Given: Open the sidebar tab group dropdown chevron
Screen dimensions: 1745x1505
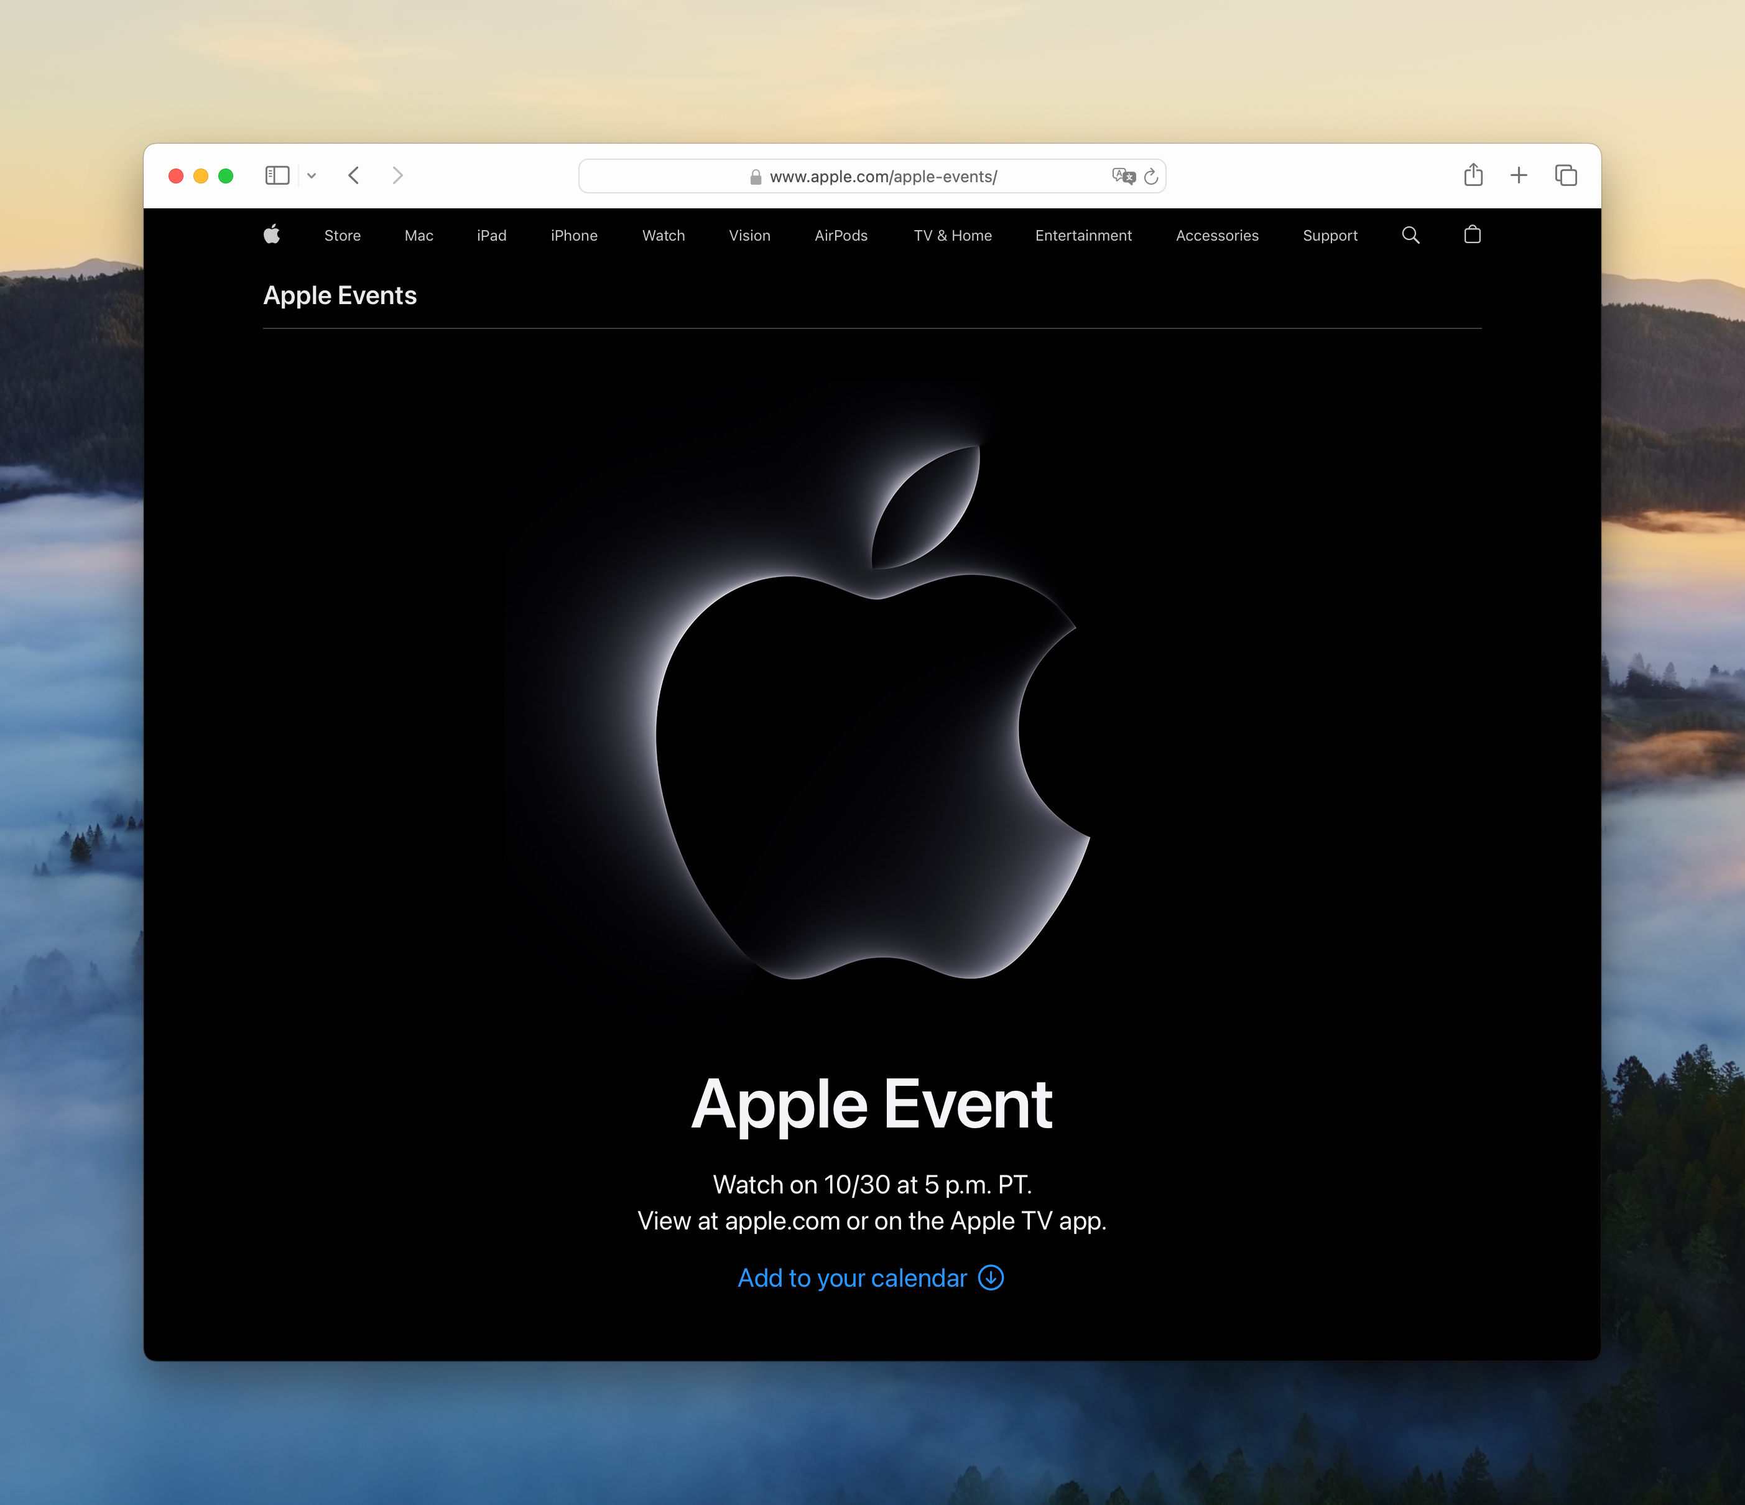Looking at the screenshot, I should [312, 175].
